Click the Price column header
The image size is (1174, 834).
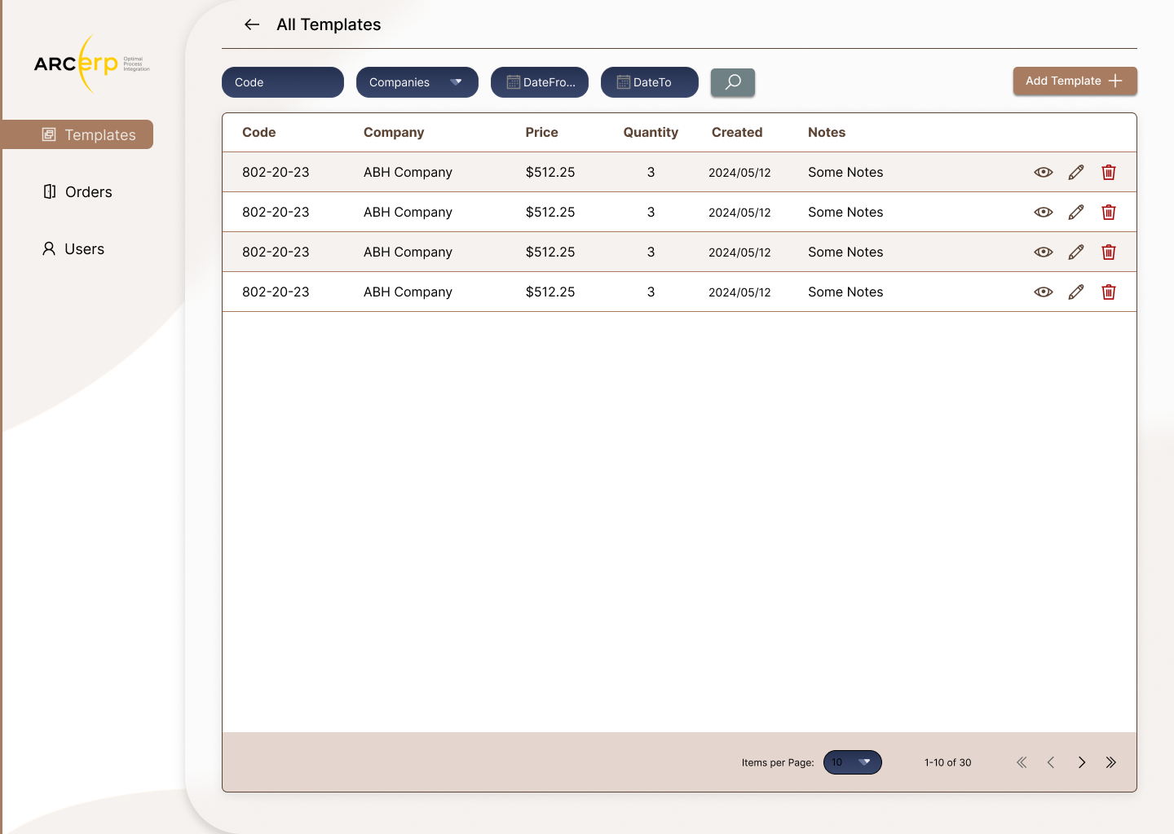tap(542, 132)
